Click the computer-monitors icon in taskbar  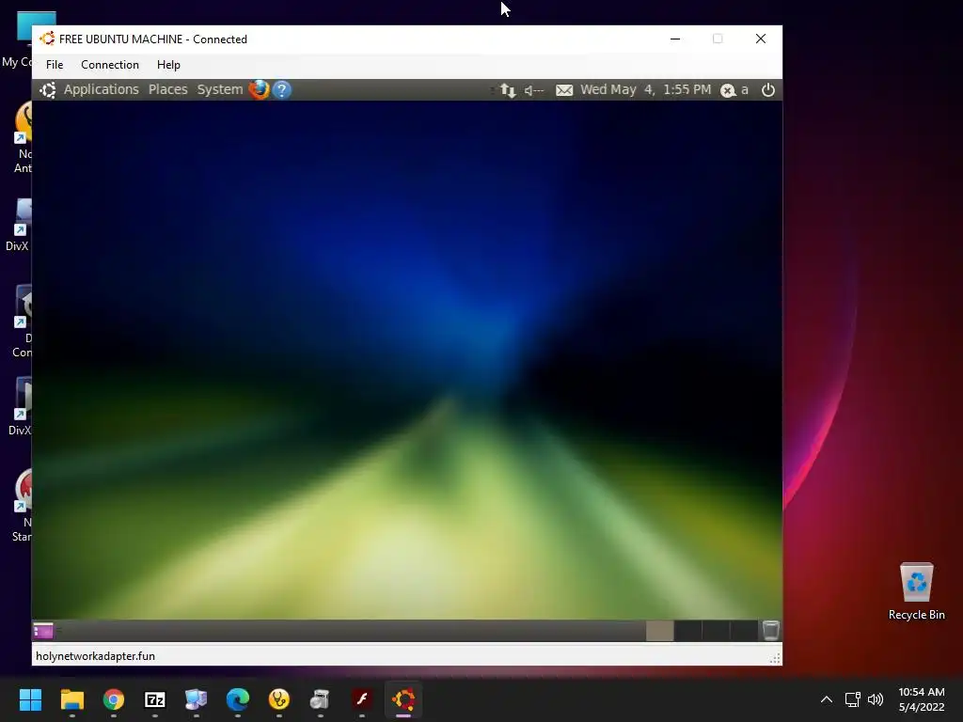[x=196, y=699]
